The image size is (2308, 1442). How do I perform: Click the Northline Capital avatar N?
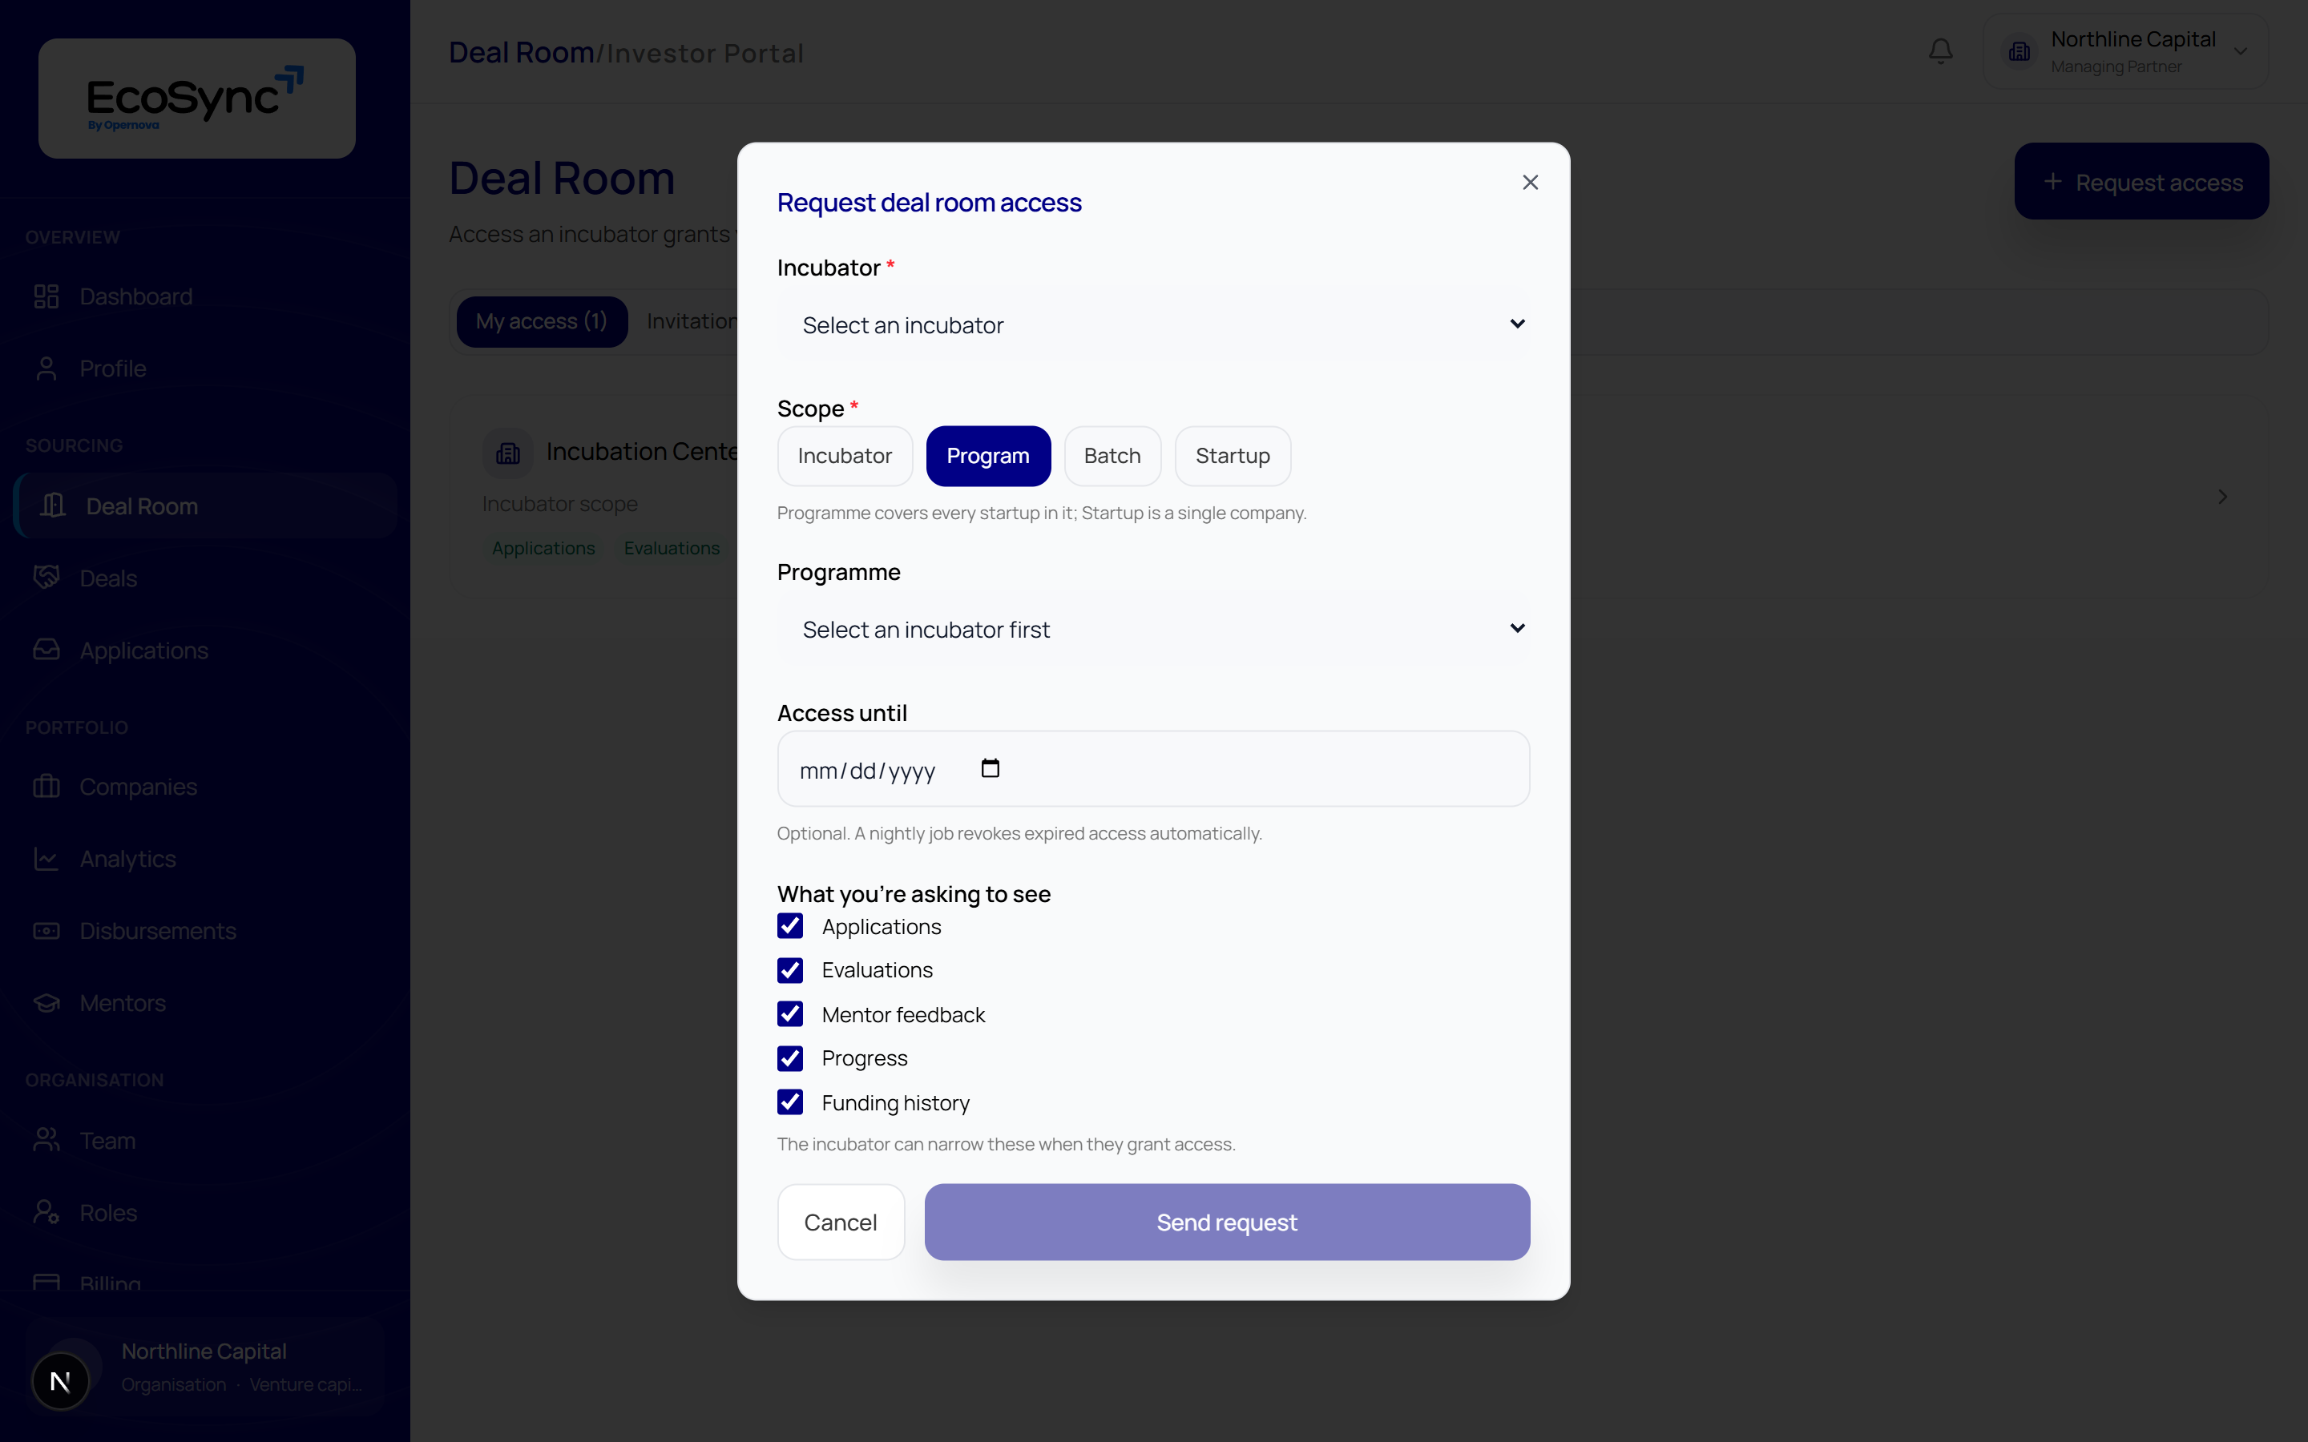tap(60, 1380)
